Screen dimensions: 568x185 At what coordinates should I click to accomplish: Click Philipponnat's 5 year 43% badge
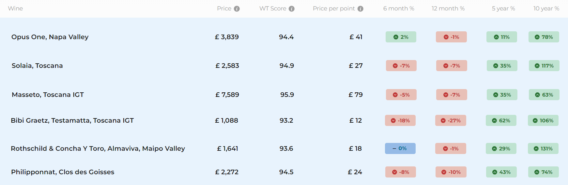tap(501, 172)
